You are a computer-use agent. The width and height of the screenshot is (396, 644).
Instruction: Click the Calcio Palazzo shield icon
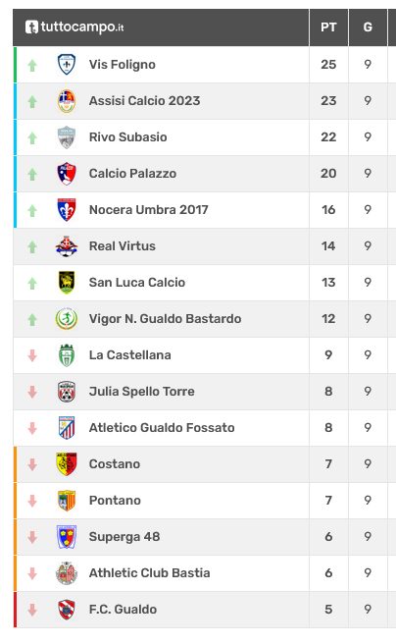pos(67,174)
